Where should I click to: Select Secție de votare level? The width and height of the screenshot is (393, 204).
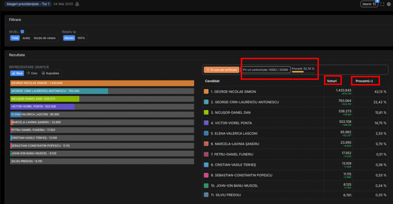(45, 38)
